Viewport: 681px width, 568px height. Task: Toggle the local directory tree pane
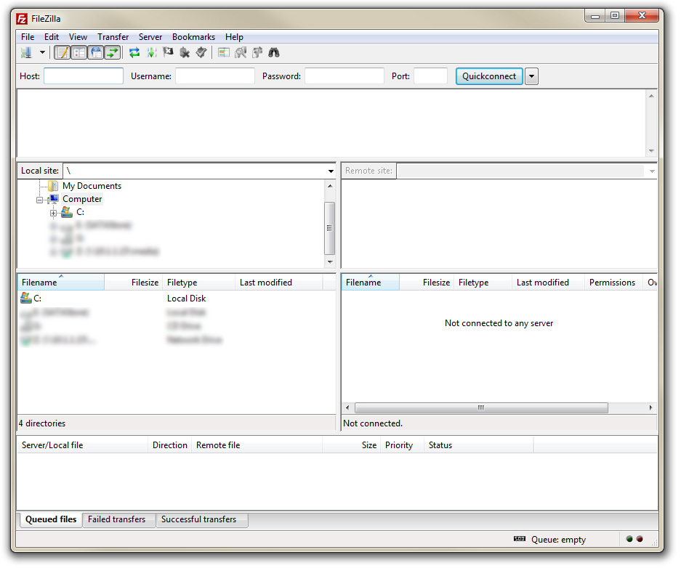pyautogui.click(x=78, y=52)
